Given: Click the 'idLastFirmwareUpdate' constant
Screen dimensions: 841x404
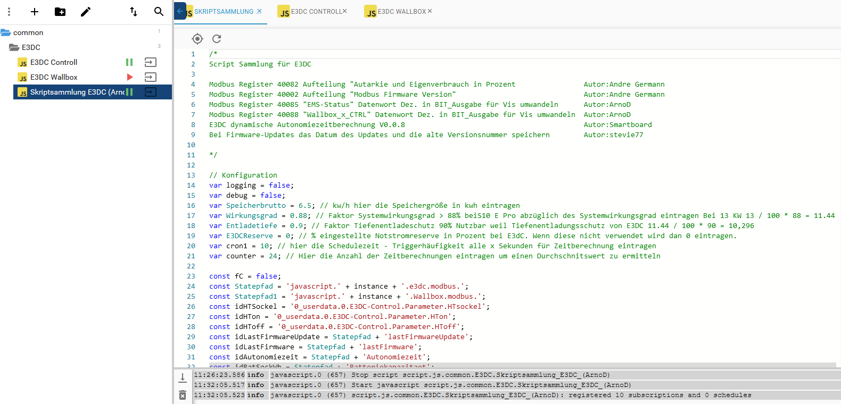Looking at the screenshot, I should (x=277, y=336).
